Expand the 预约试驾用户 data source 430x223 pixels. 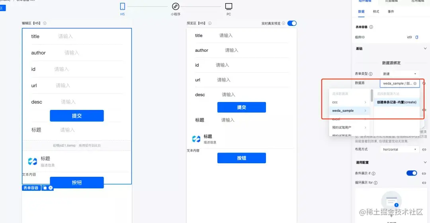tap(350, 127)
